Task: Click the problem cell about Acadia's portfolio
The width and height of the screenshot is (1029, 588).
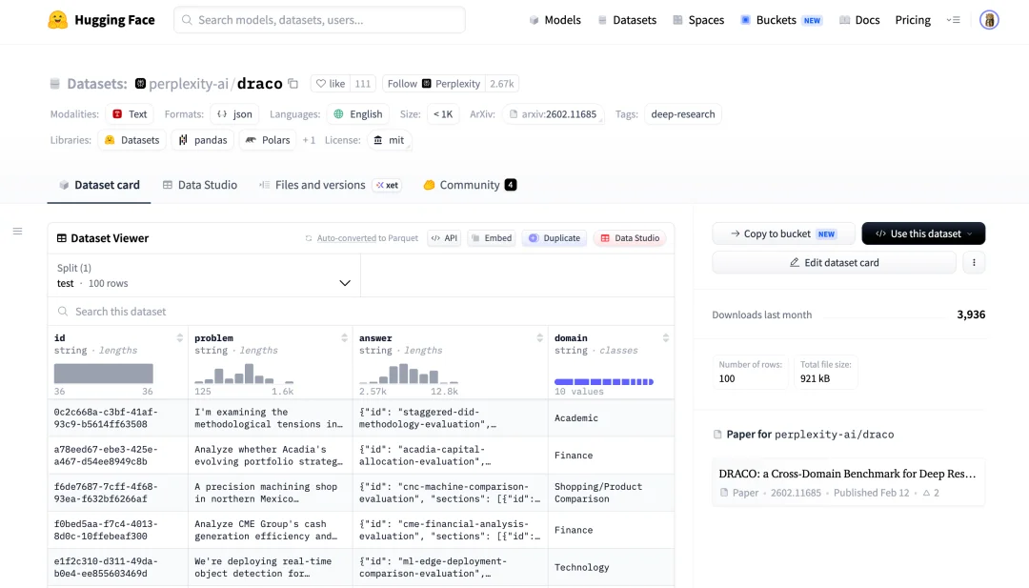Action: click(271, 456)
